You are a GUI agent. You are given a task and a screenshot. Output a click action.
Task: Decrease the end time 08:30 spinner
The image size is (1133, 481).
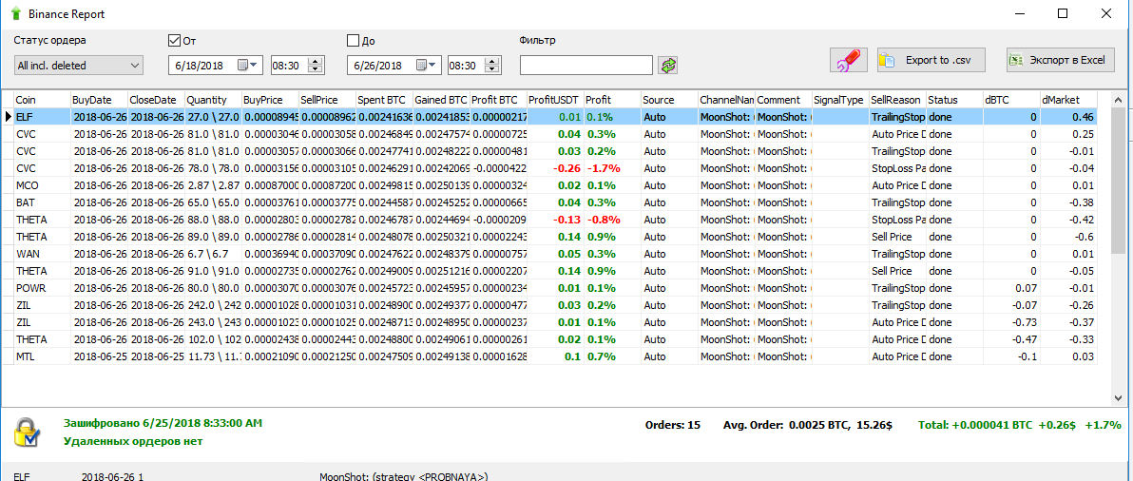(492, 69)
